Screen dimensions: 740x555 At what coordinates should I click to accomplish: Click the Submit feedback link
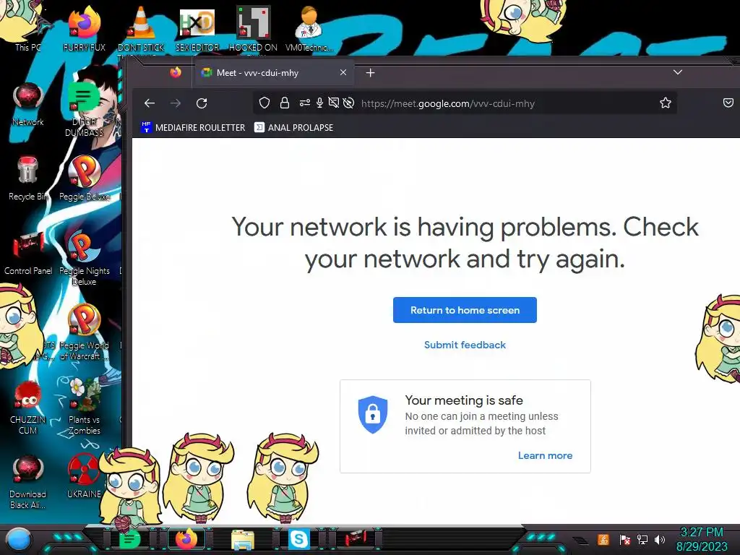coord(465,345)
